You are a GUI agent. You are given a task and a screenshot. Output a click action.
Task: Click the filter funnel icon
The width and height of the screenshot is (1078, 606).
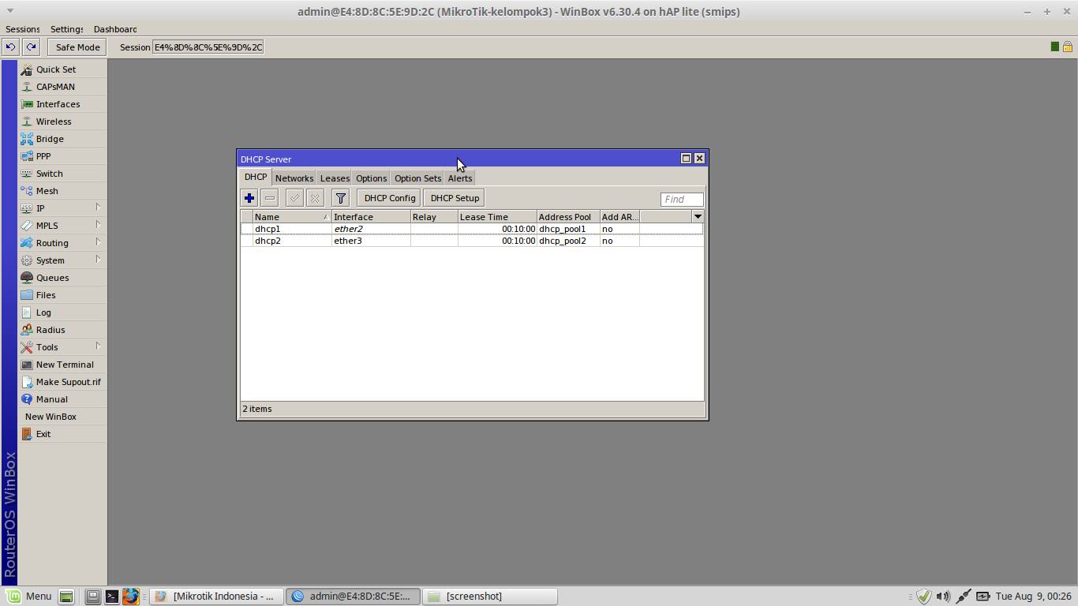coord(341,198)
